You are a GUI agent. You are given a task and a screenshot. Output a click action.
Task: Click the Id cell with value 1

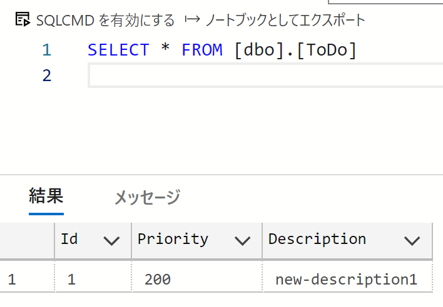[93, 280]
